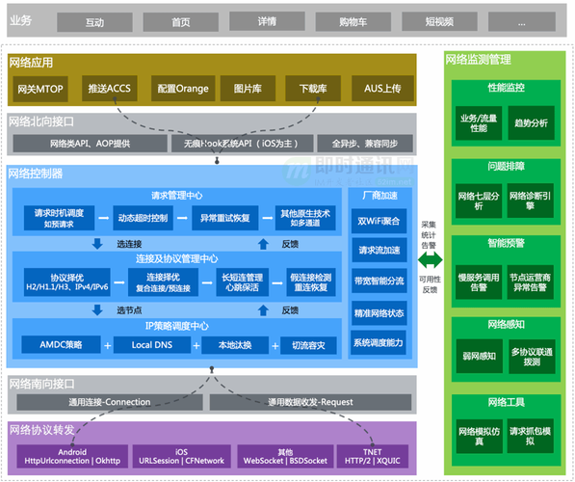Click the ellipsis box in the business row
Viewport: 575px width, 482px height.
pyautogui.click(x=522, y=22)
